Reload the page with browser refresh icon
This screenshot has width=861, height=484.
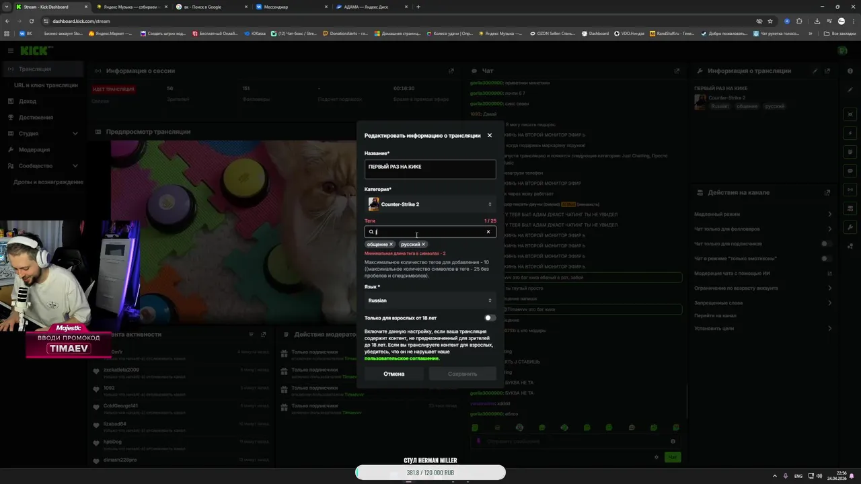[32, 21]
